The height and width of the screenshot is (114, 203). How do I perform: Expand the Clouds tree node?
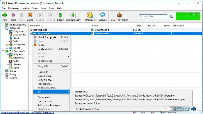click(7, 48)
